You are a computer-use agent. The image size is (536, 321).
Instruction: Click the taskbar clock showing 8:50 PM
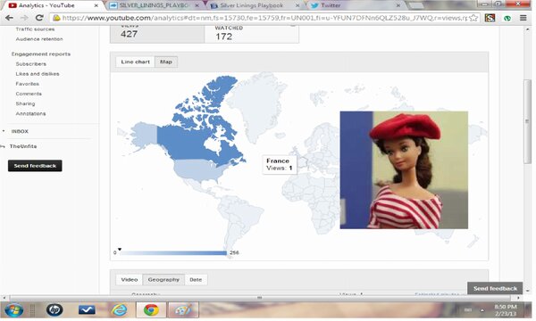[x=506, y=310]
